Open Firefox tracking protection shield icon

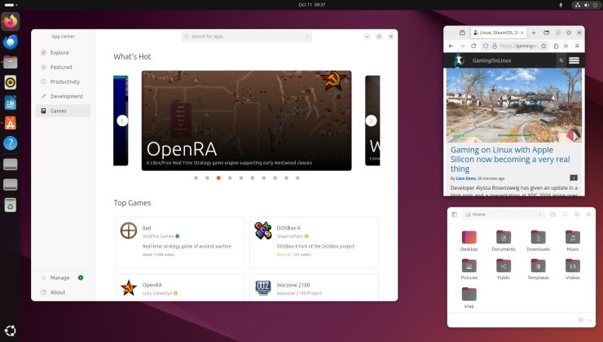point(486,46)
